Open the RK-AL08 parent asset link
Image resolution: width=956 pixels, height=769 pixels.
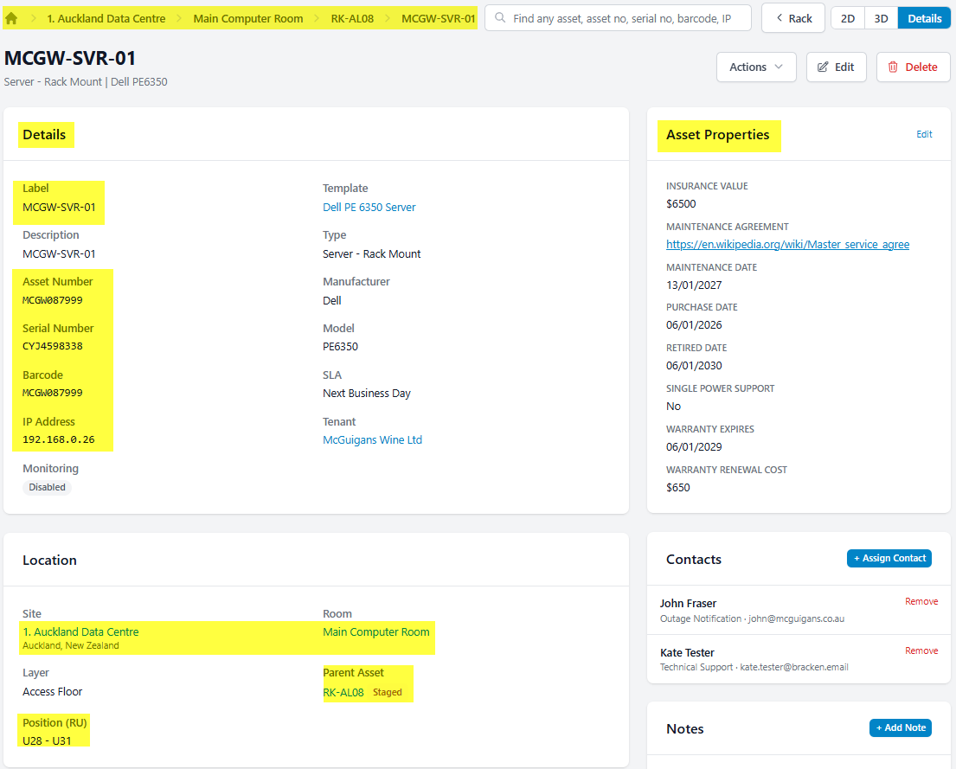(x=343, y=692)
